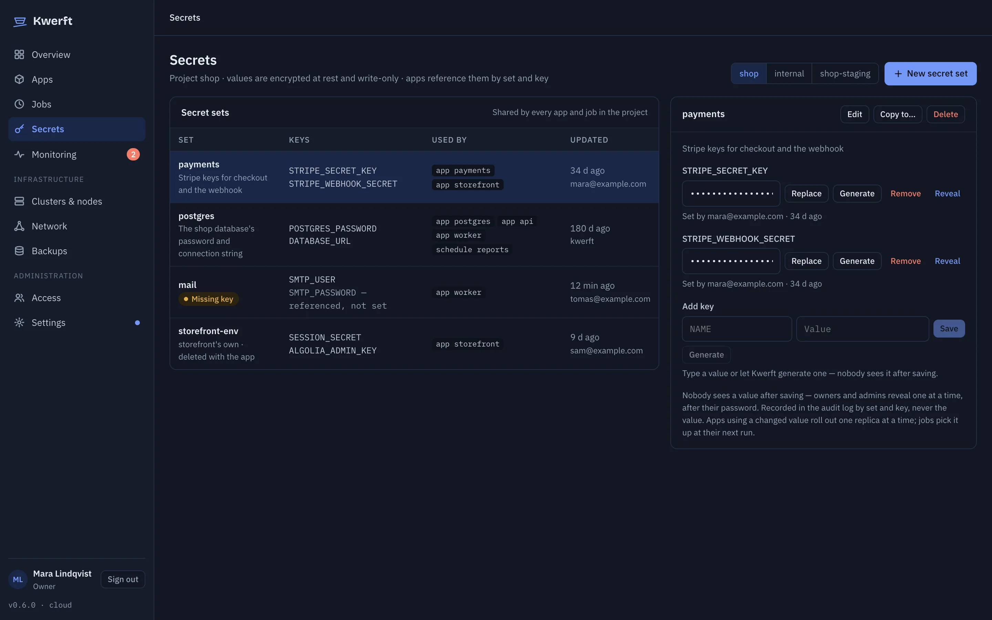The height and width of the screenshot is (620, 992).
Task: Delete the payments secret set
Action: (x=946, y=114)
